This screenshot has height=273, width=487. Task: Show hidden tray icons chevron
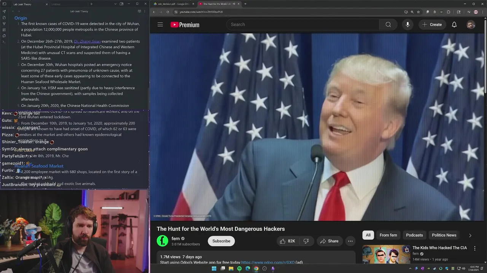coord(410,268)
